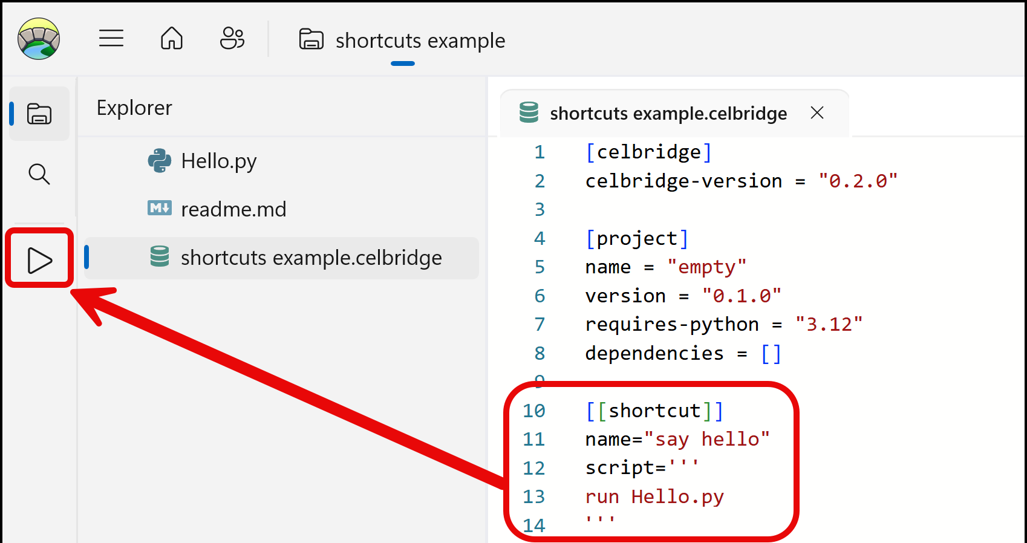
Task: Click the Celbridge app logo
Action: pos(39,39)
